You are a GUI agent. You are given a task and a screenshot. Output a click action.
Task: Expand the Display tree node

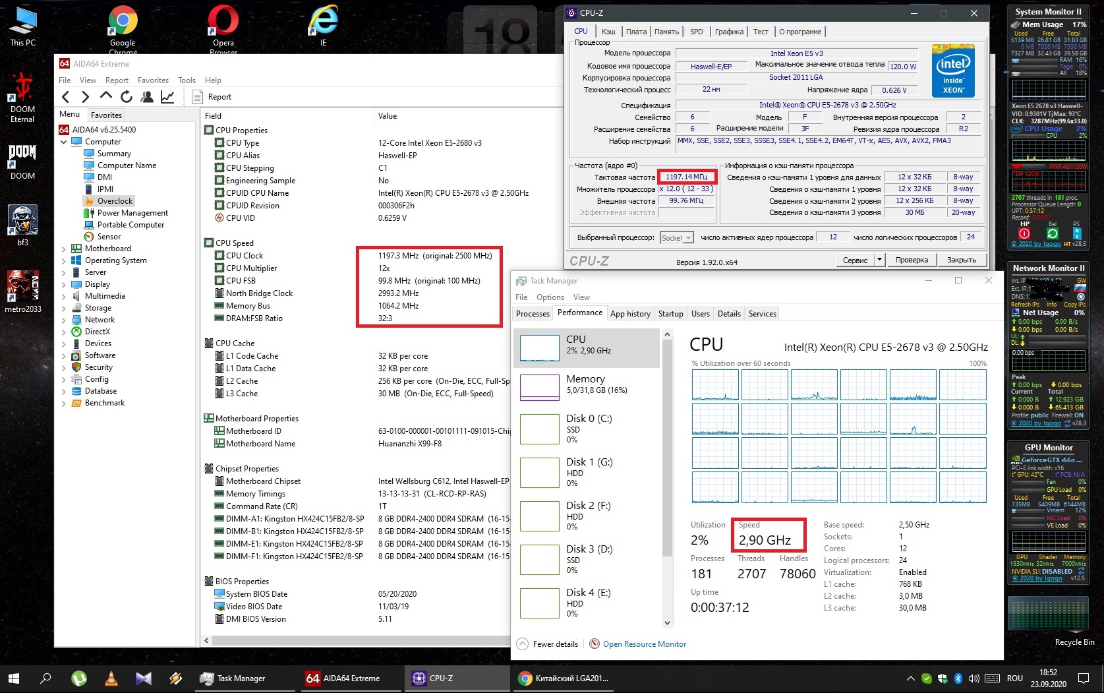(64, 284)
